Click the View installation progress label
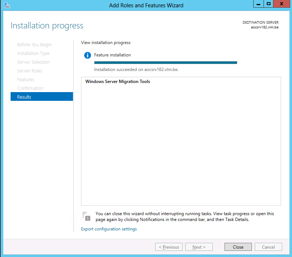Screen dimensions: 292x257 point(106,43)
